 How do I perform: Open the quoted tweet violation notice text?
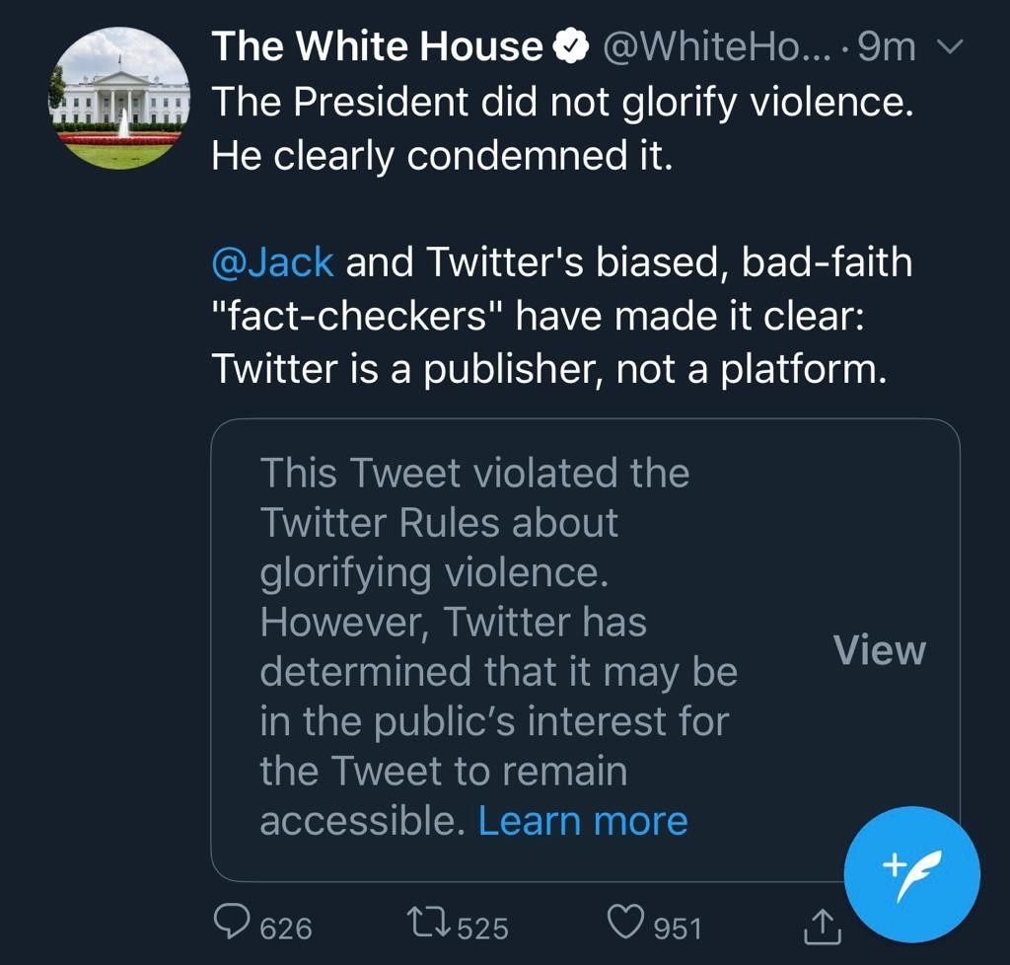tap(498, 622)
